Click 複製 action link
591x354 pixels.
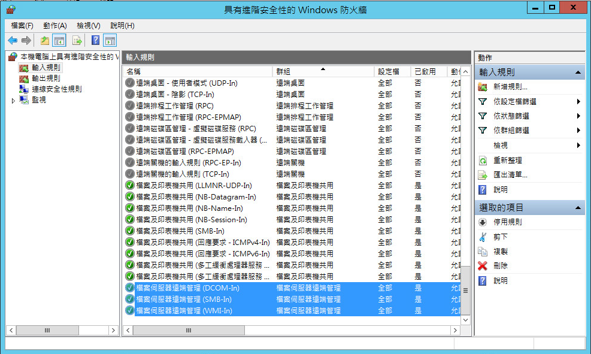pyautogui.click(x=501, y=252)
